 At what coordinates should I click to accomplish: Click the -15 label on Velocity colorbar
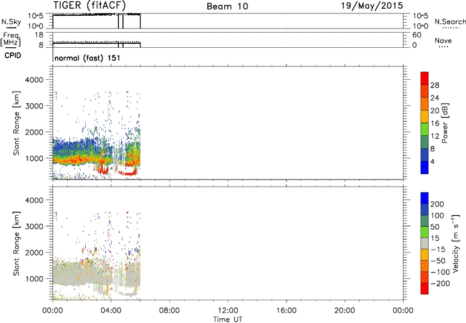438,249
